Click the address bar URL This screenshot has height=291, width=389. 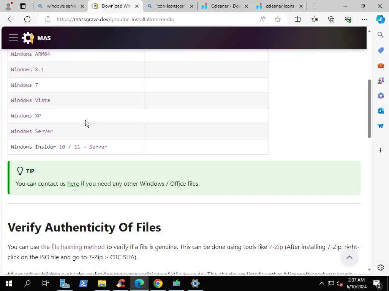[x=115, y=19]
